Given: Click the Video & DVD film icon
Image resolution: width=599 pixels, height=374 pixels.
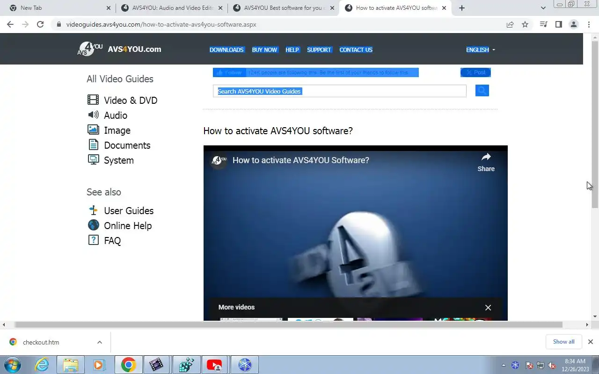Looking at the screenshot, I should point(93,100).
